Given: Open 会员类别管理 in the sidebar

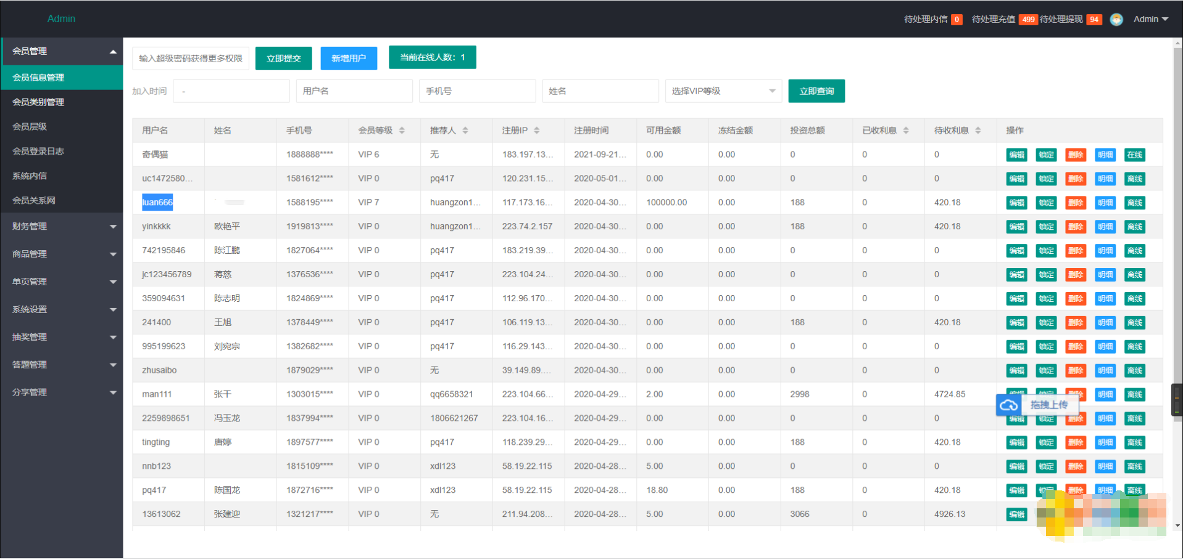Looking at the screenshot, I should 38,102.
